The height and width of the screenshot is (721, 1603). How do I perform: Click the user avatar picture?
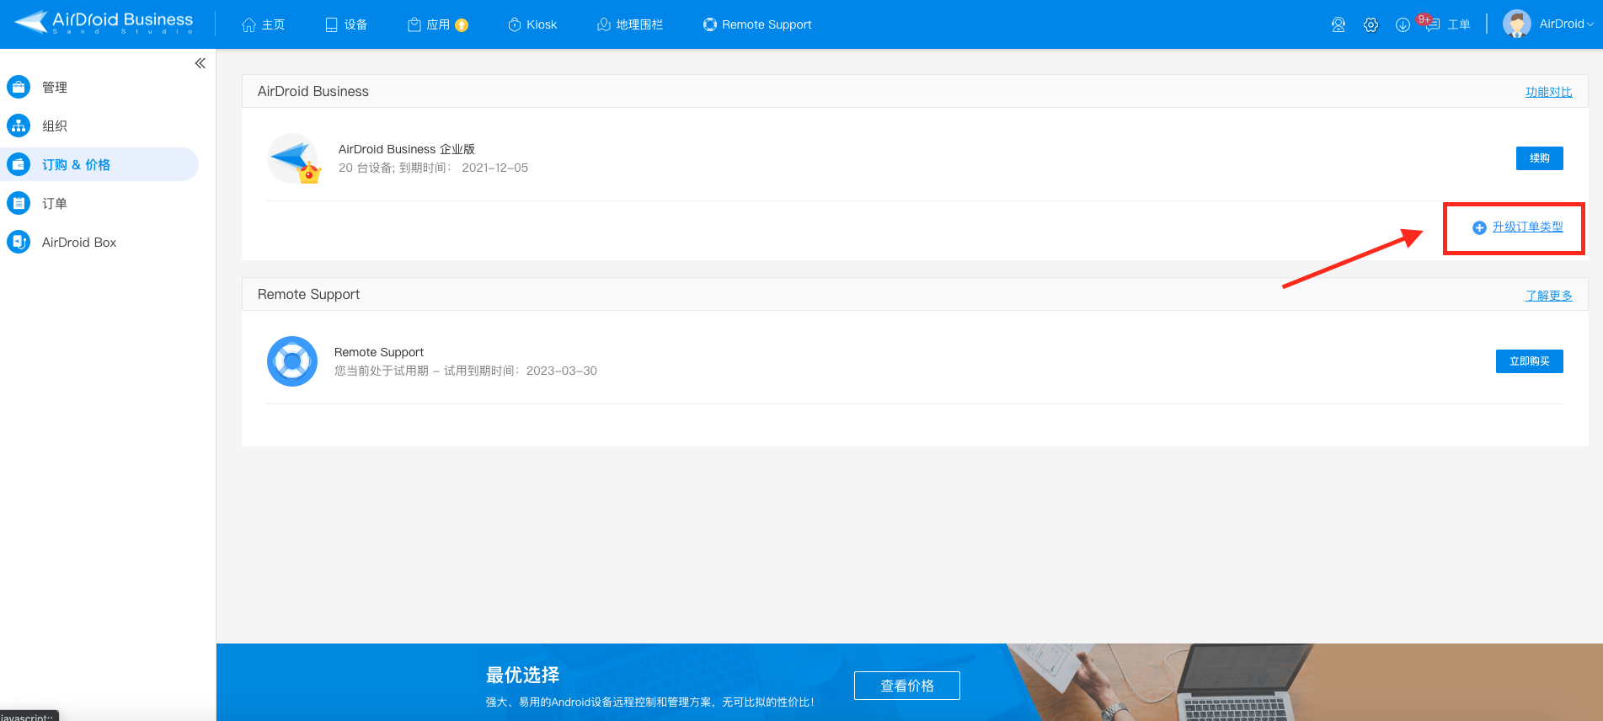tap(1517, 24)
